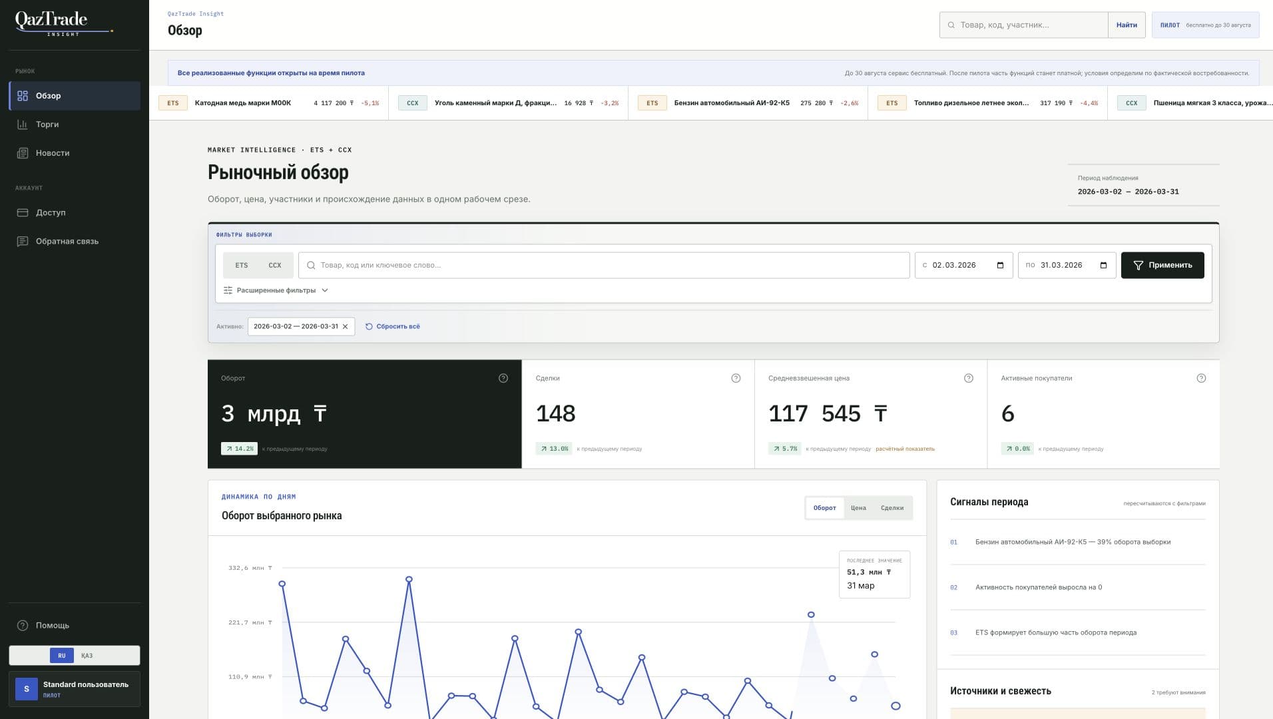The width and height of the screenshot is (1273, 719).
Task: Click the Применить filter button
Action: click(x=1162, y=266)
